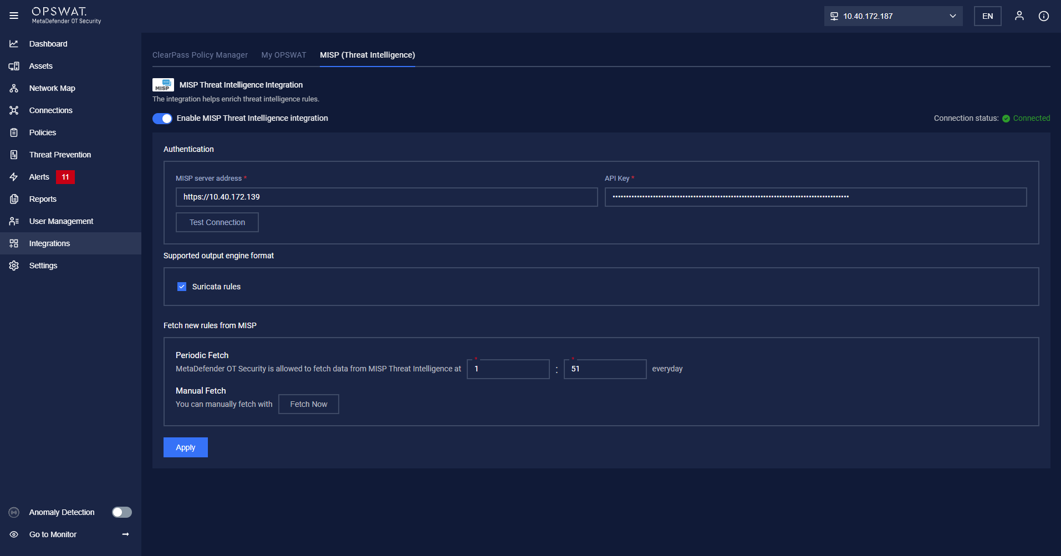
Task: Disable MISP Threat Intelligence integration toggle
Action: [x=162, y=119]
